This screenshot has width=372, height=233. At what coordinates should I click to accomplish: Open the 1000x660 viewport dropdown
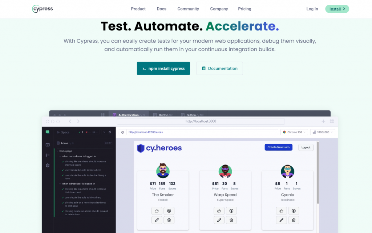(323, 132)
